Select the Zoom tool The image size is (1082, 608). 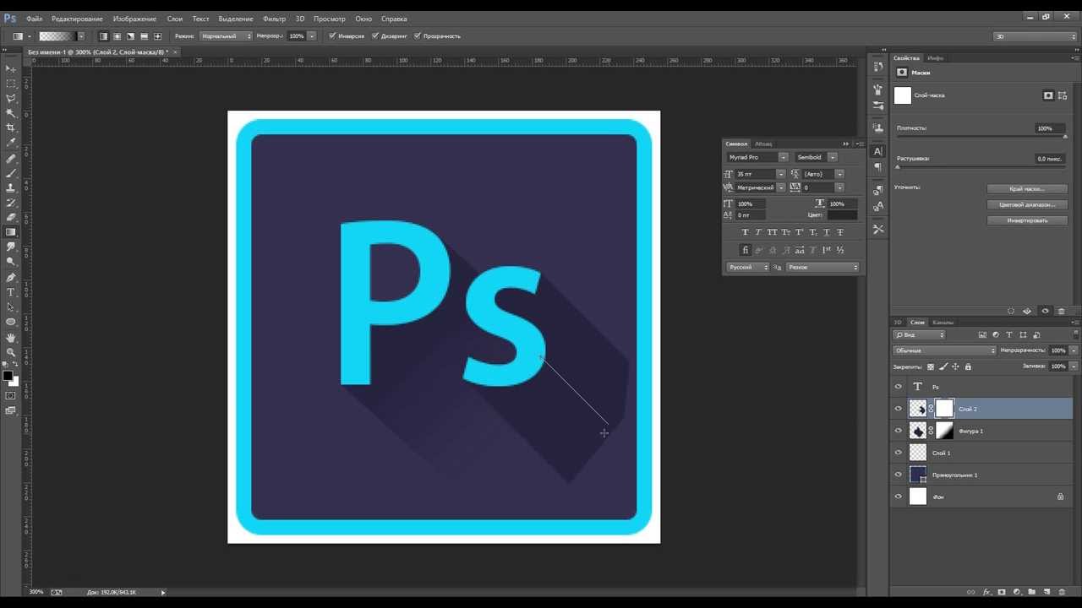coord(11,352)
